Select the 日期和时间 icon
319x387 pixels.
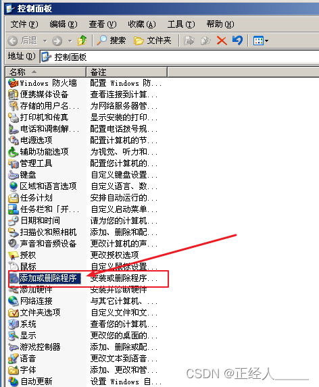tap(14, 221)
